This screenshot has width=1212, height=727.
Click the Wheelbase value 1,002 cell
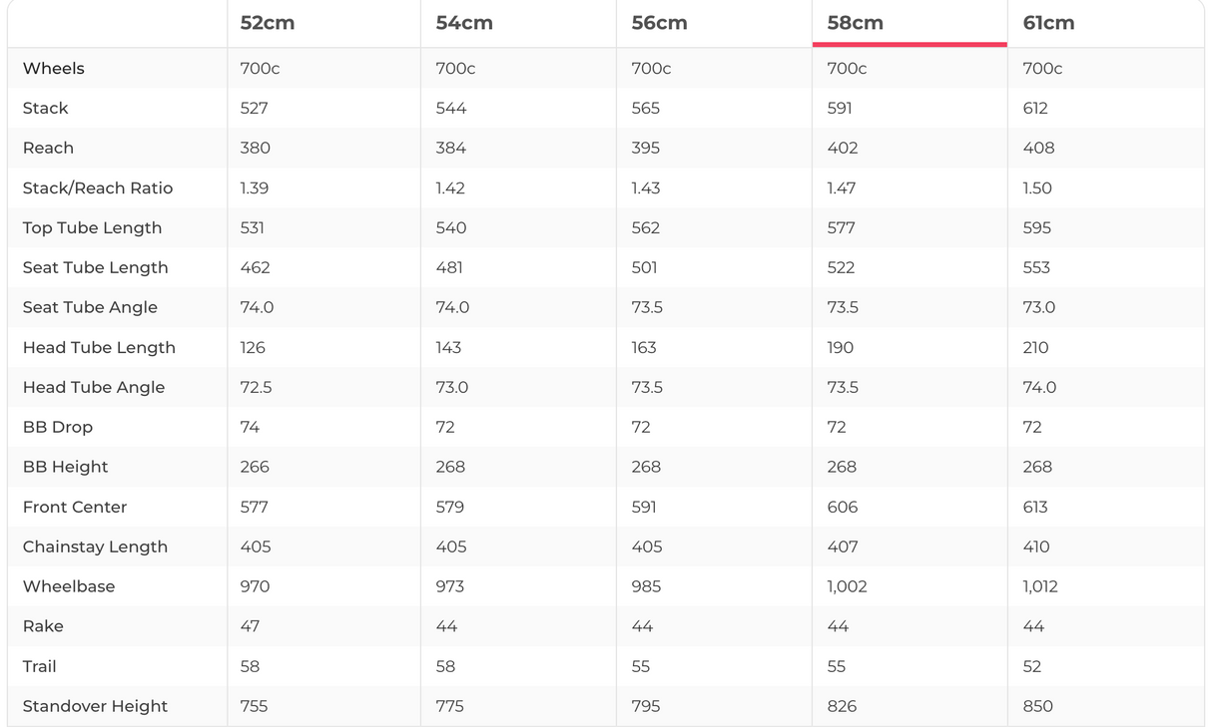pos(847,586)
